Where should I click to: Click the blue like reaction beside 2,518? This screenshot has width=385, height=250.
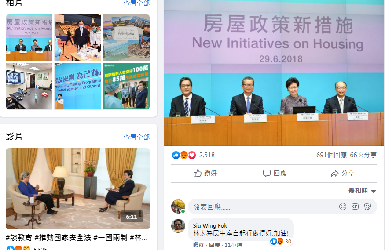click(176, 155)
